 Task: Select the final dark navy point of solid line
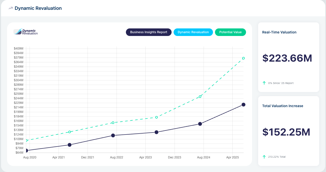(243, 105)
